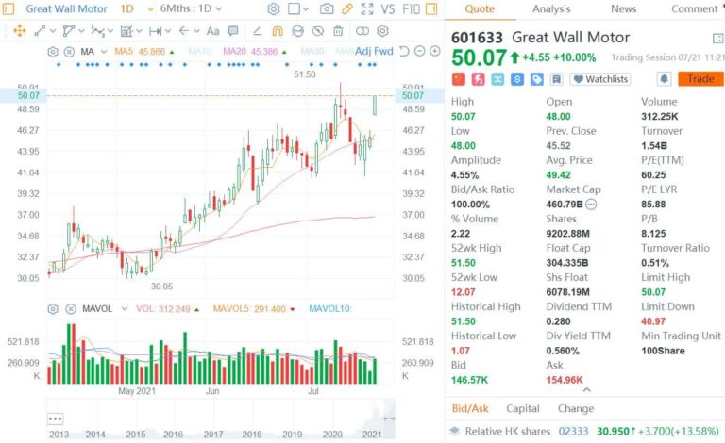Open the Change tab
The width and height of the screenshot is (725, 443).
(576, 408)
